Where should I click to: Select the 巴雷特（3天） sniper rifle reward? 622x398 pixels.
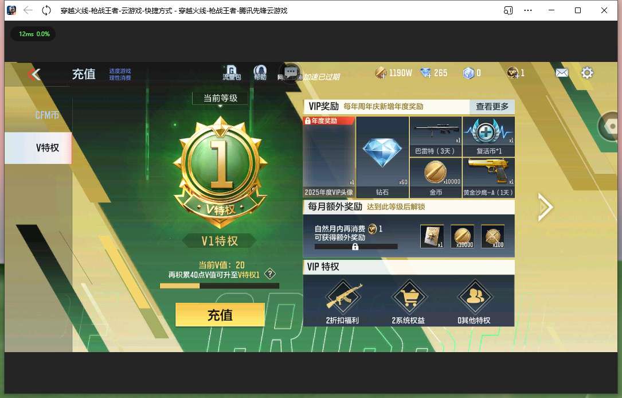(x=436, y=136)
